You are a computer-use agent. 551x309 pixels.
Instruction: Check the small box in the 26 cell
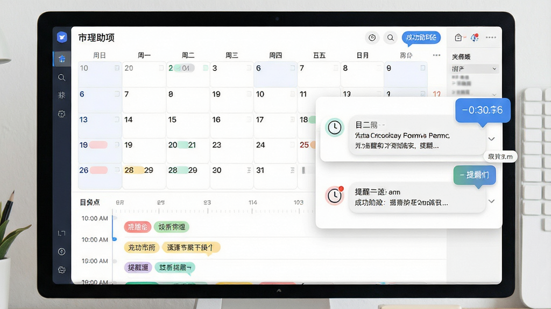[x=117, y=170]
